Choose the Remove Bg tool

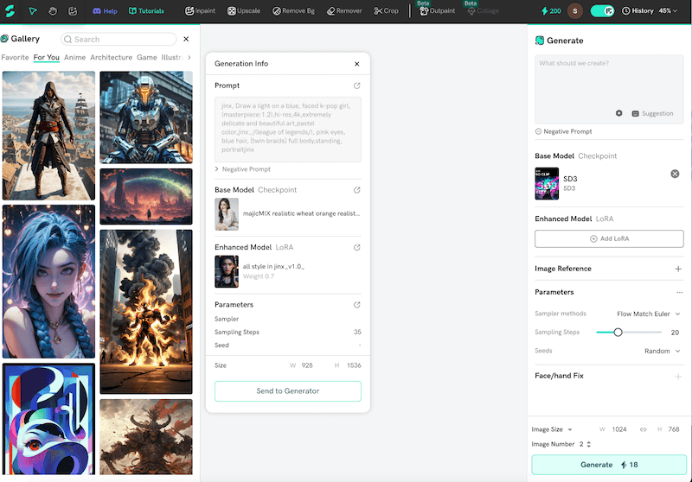point(294,11)
